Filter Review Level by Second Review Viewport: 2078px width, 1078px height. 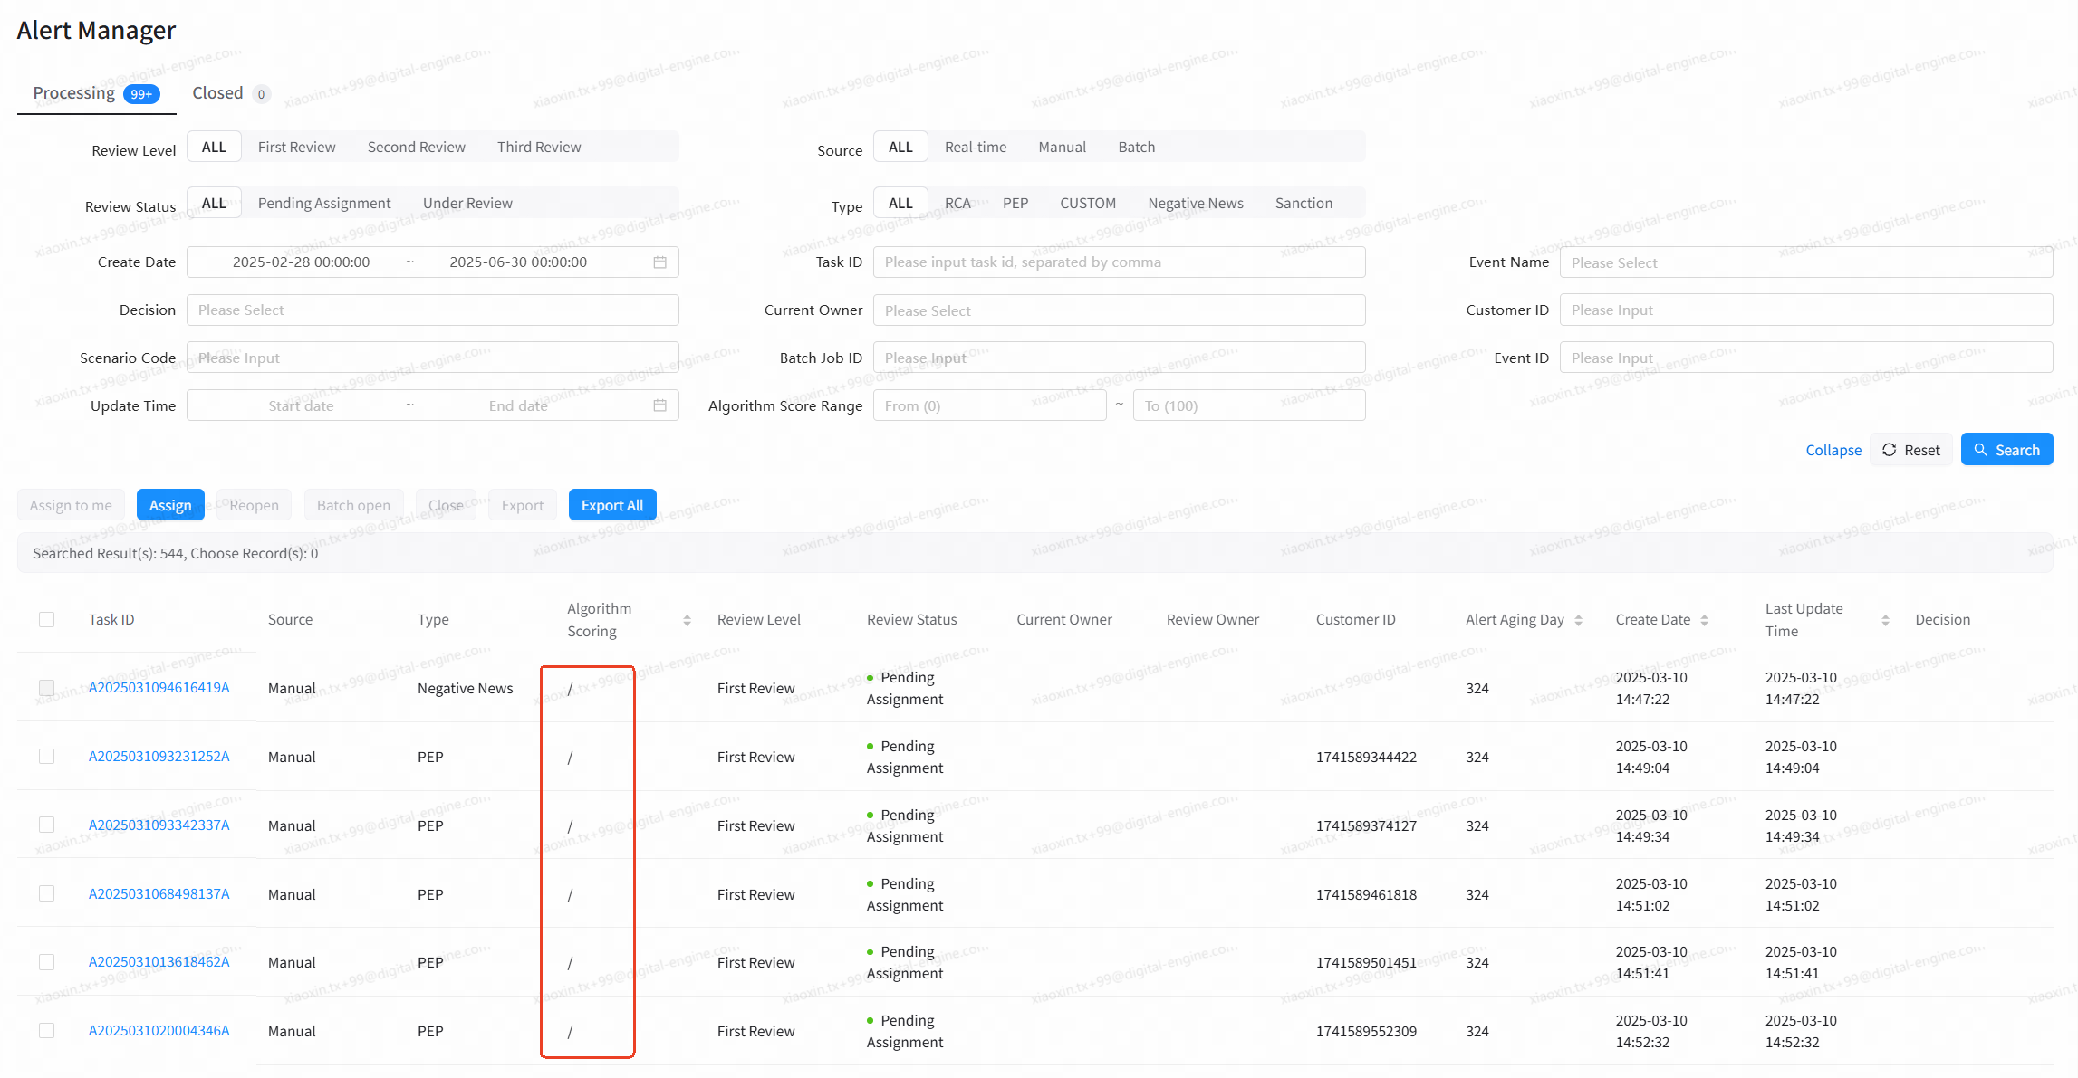[416, 147]
